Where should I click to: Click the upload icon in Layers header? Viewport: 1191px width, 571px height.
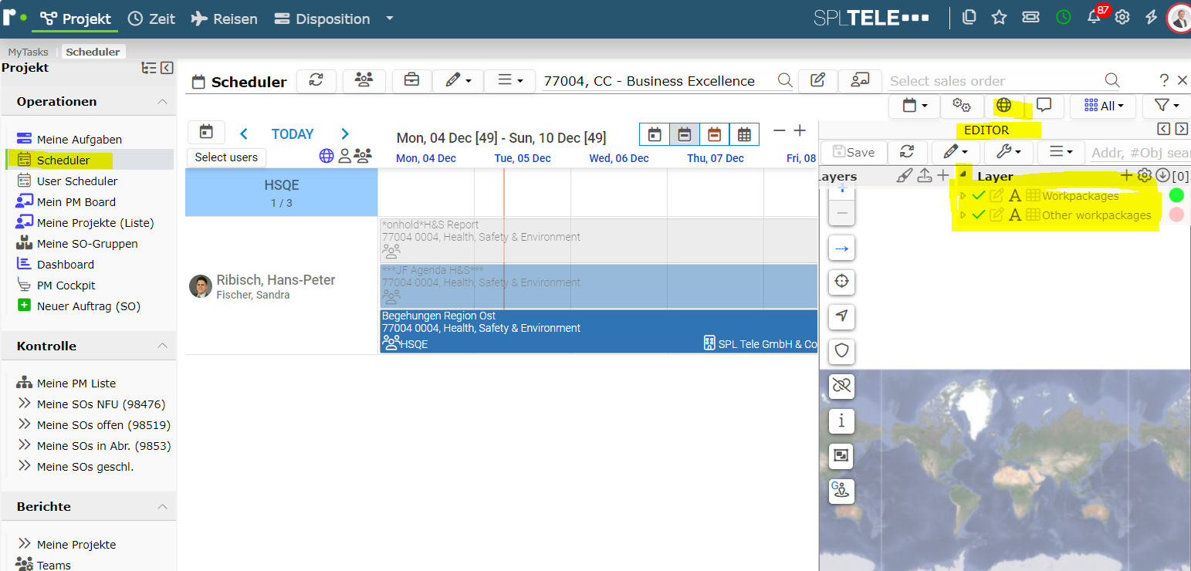coord(925,176)
